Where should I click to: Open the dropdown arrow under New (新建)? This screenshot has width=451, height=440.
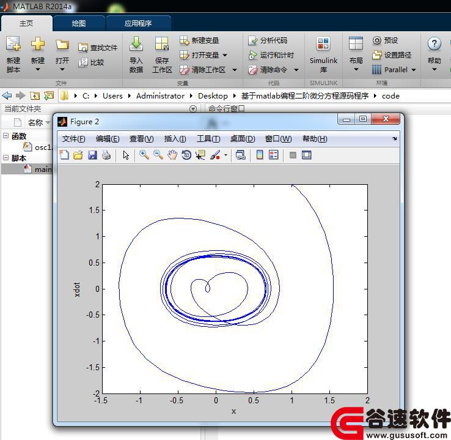click(x=38, y=69)
